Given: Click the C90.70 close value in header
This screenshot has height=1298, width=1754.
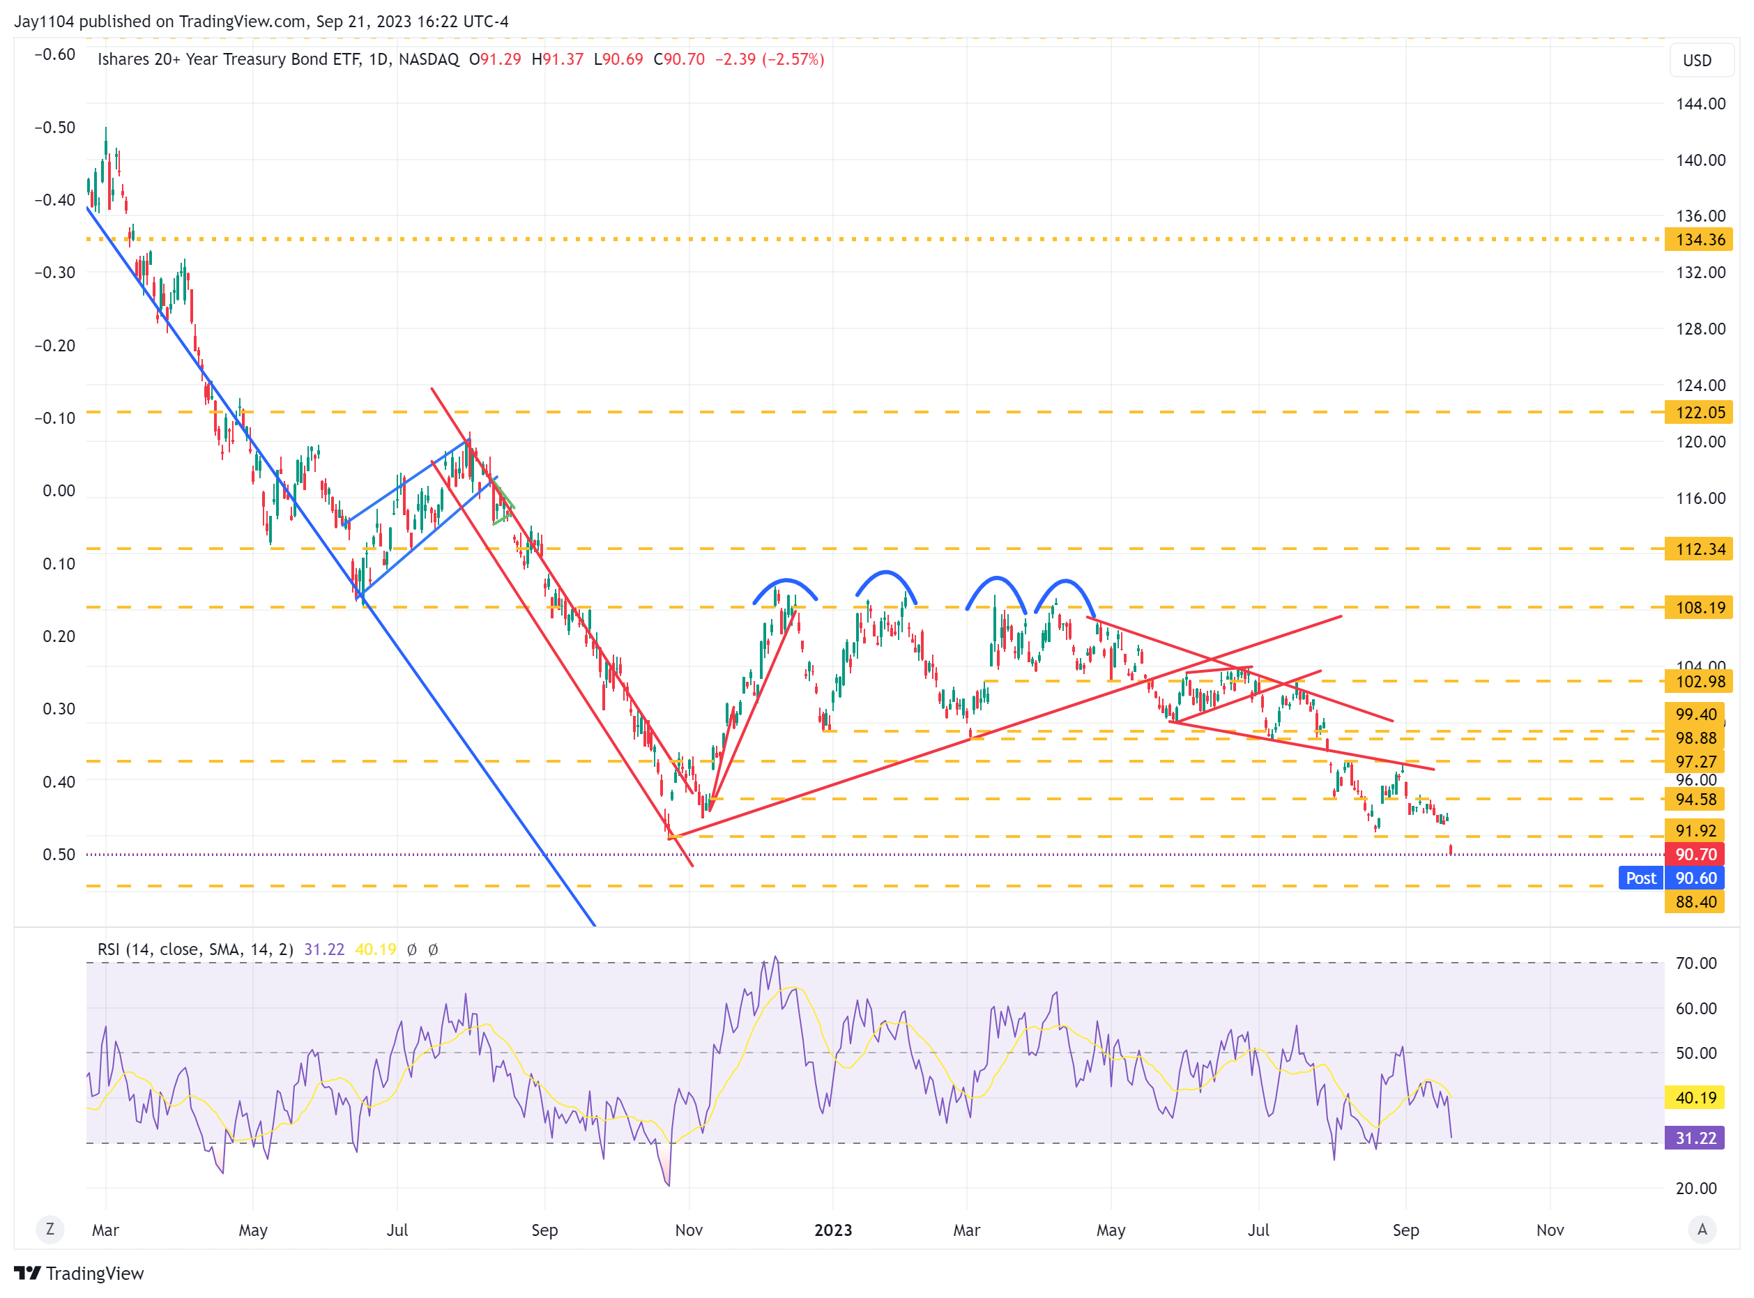Looking at the screenshot, I should pyautogui.click(x=680, y=60).
